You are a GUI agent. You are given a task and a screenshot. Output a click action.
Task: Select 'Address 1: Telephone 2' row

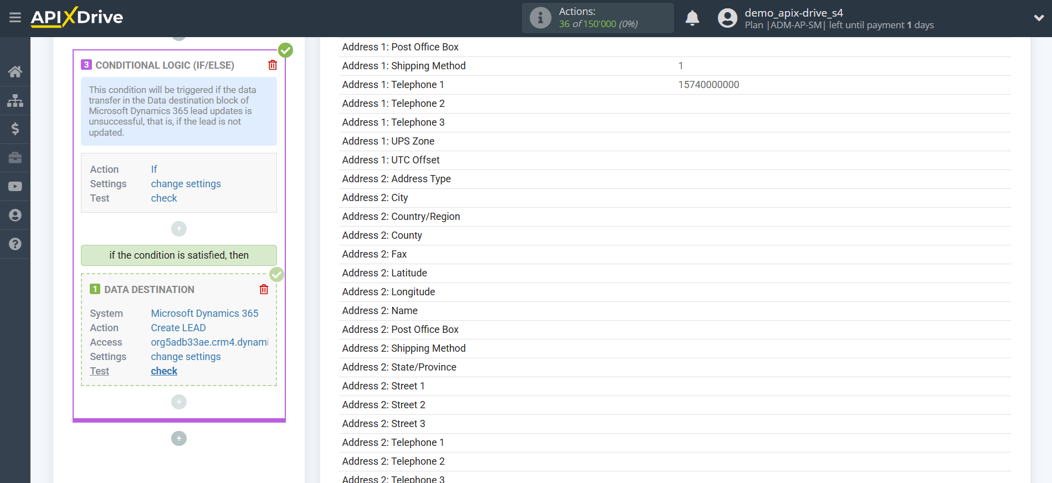pos(675,104)
